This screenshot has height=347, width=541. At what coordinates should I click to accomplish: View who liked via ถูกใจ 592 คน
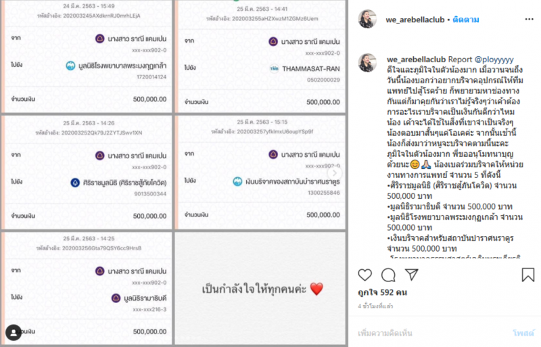click(383, 292)
